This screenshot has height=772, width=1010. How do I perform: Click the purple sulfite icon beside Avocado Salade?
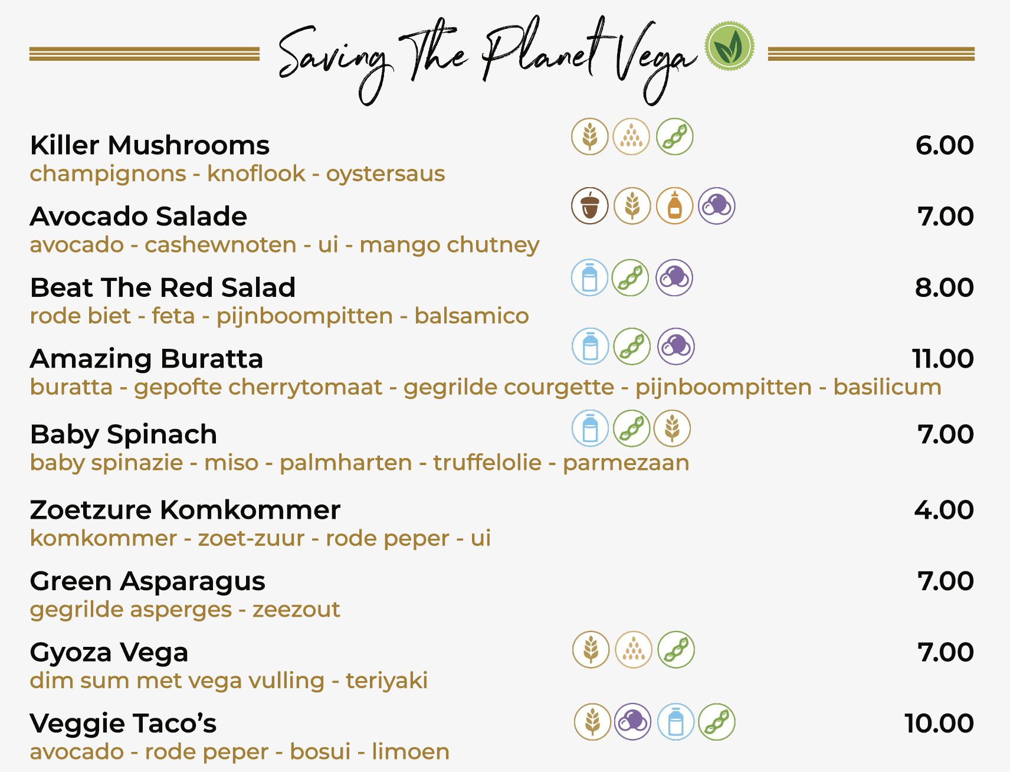pos(717,206)
